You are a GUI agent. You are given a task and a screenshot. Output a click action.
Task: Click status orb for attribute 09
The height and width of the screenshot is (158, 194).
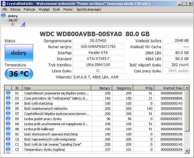pos(8,118)
